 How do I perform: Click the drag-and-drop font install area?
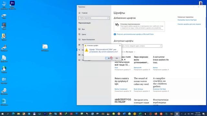[x=139, y=26]
